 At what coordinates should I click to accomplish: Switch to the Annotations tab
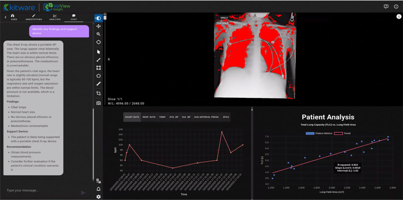33,17
